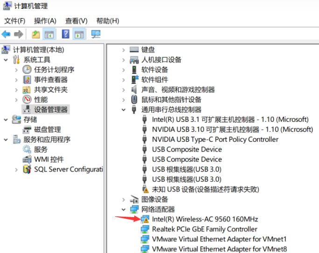Screen dimensions: 319x253
Task: Collapse the 网络适配器 category
Action: point(124,209)
